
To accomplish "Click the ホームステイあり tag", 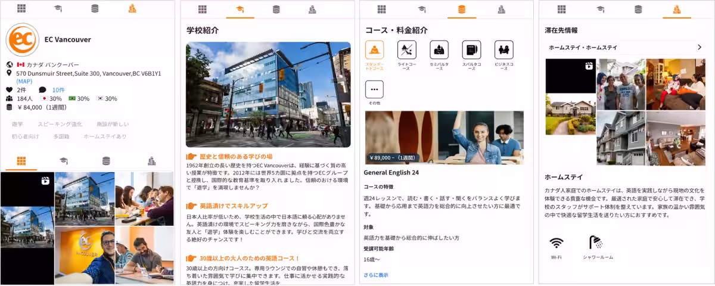I will click(x=105, y=136).
